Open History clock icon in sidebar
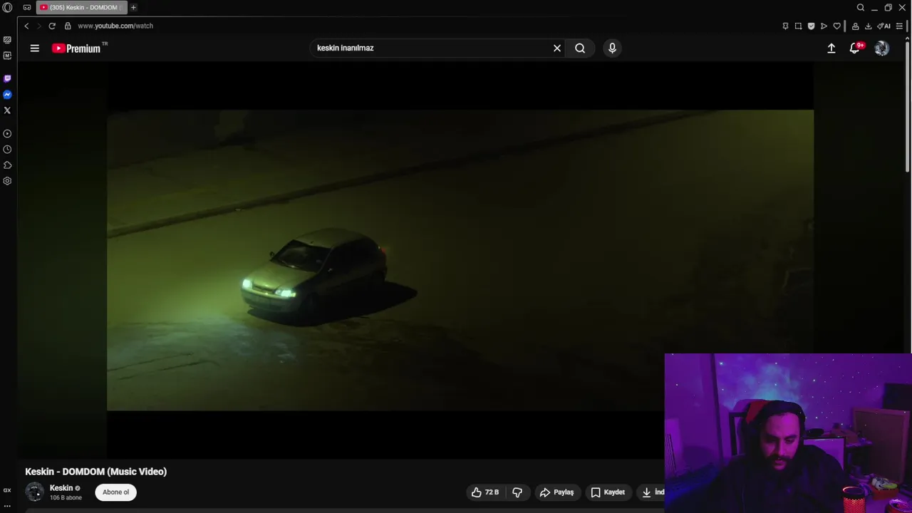The width and height of the screenshot is (912, 513). 7,150
